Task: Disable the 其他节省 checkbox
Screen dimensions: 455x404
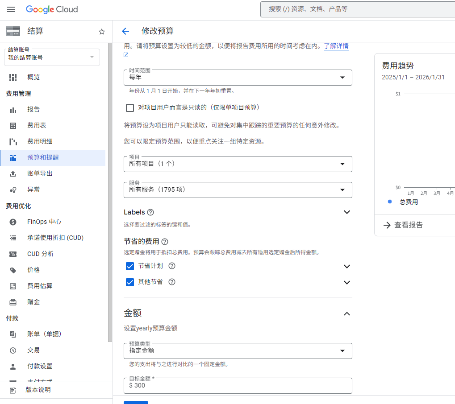Action: click(130, 282)
